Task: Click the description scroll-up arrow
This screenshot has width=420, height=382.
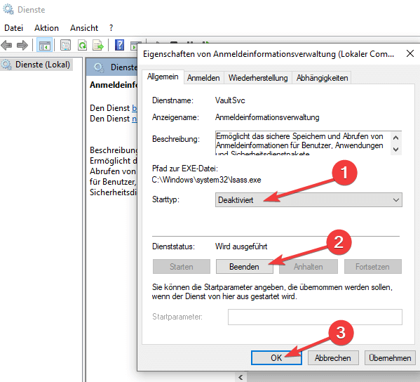Action: coord(395,138)
